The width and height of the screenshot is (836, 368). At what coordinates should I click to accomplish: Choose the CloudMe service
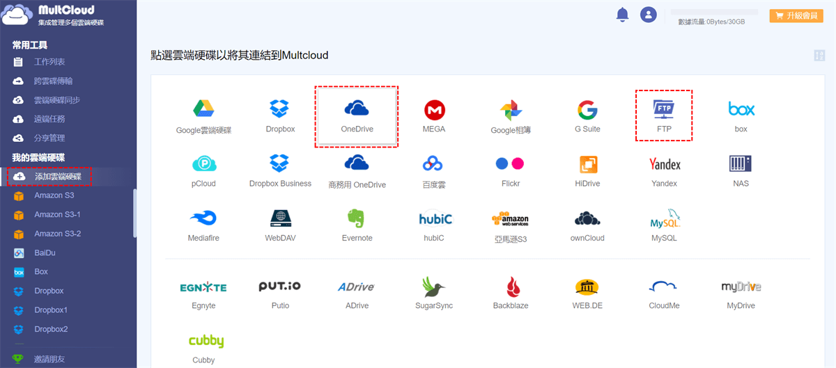tap(664, 287)
